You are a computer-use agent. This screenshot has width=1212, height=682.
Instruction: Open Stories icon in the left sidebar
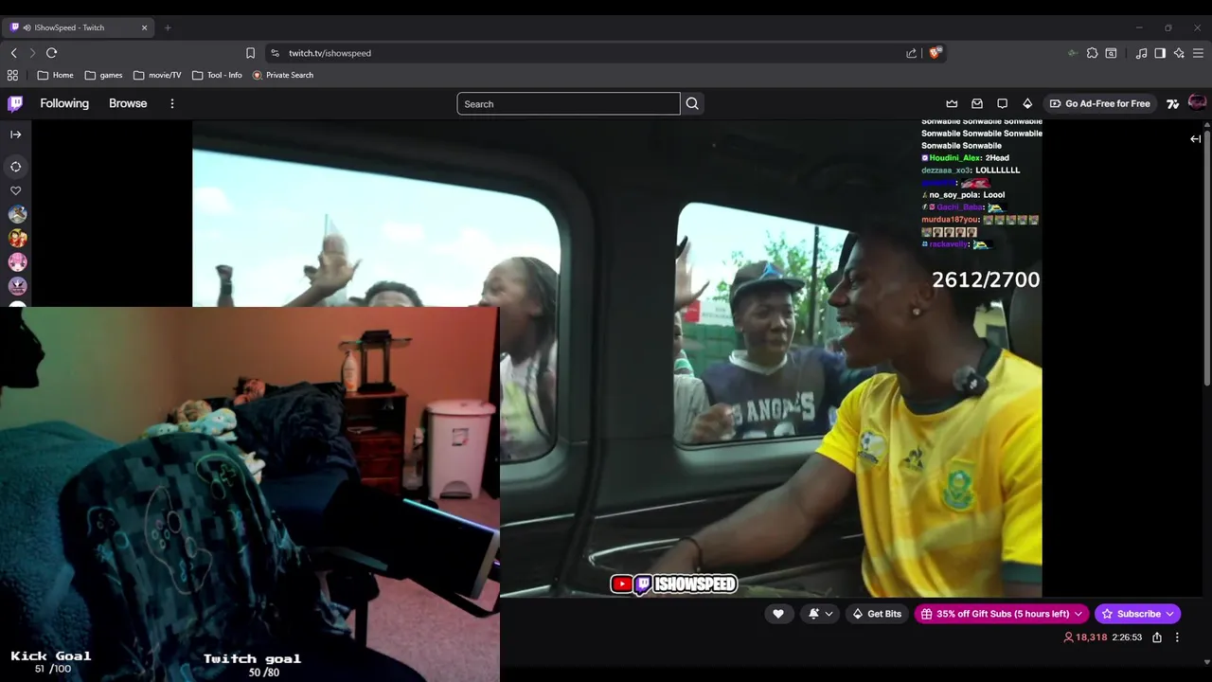[x=15, y=167]
